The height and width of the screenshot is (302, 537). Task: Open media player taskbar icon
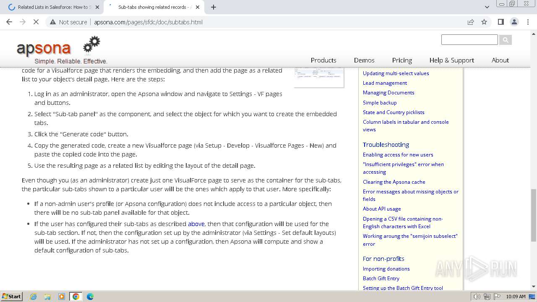pos(62,297)
